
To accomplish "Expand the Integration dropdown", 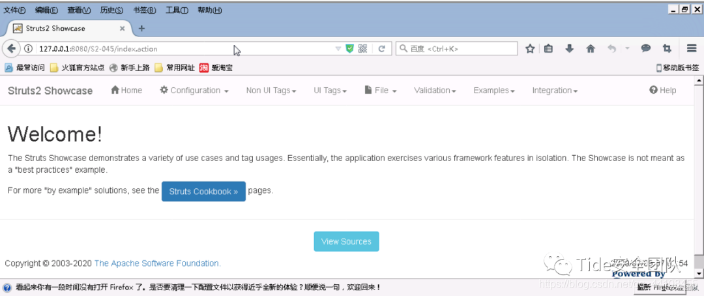I will 555,90.
